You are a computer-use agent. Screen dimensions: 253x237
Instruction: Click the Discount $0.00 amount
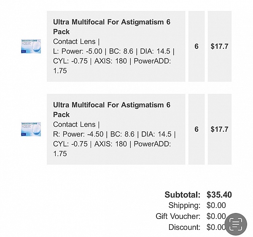[x=216, y=227]
